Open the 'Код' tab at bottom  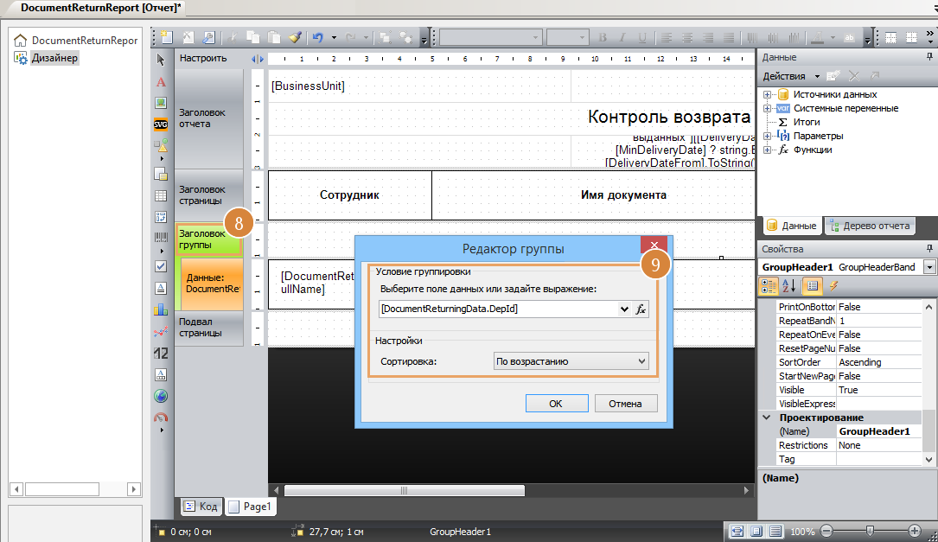[201, 507]
